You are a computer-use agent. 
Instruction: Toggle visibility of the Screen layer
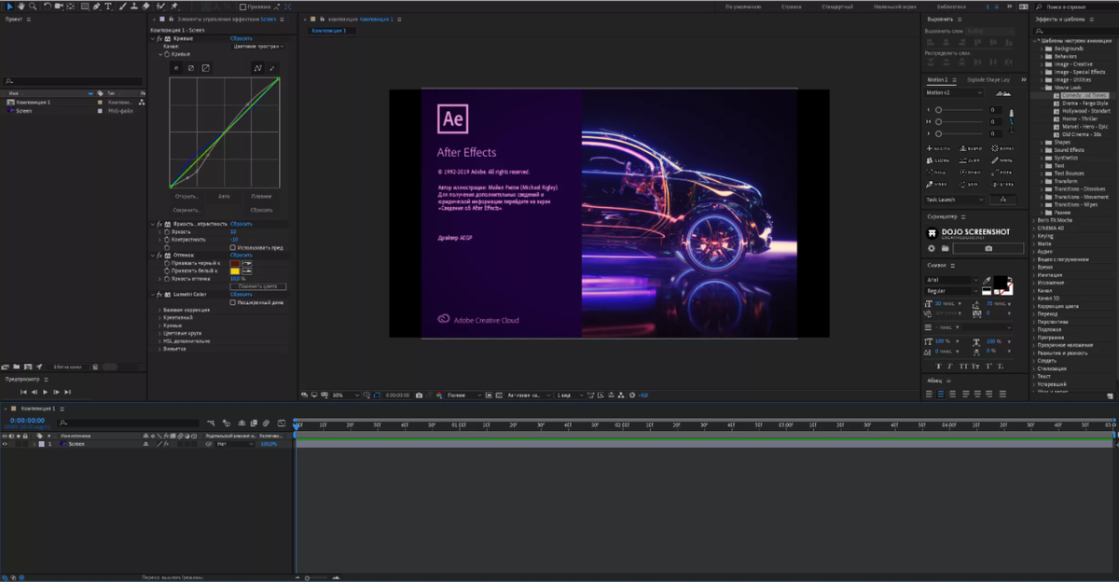pos(5,444)
